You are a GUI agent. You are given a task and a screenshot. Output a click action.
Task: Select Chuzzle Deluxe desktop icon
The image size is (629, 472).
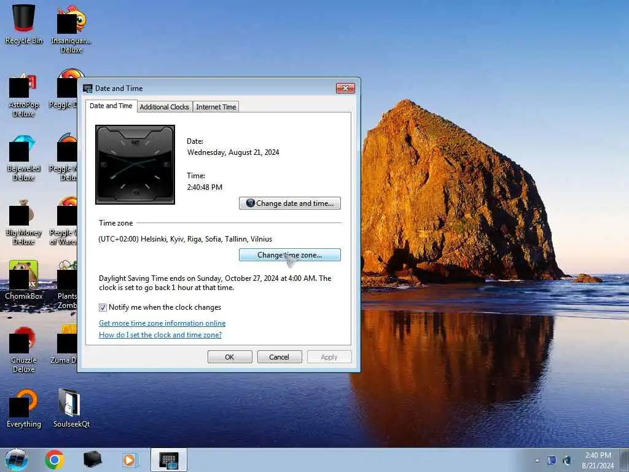point(24,350)
